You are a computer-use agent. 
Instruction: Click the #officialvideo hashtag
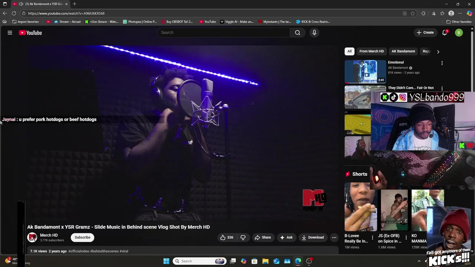(79, 251)
